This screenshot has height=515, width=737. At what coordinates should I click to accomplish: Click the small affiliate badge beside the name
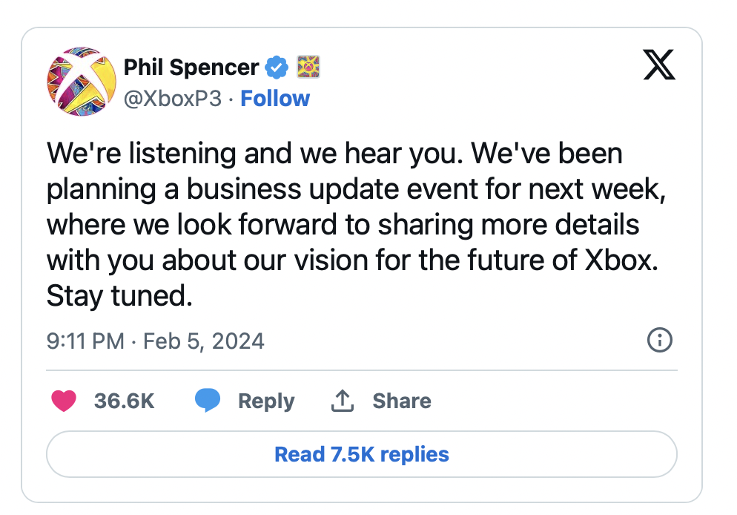(x=308, y=68)
